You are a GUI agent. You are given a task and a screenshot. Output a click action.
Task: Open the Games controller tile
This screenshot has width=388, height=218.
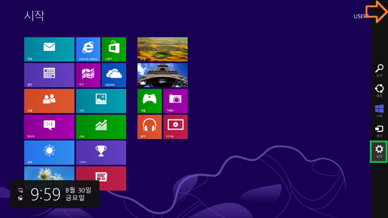pos(150,101)
